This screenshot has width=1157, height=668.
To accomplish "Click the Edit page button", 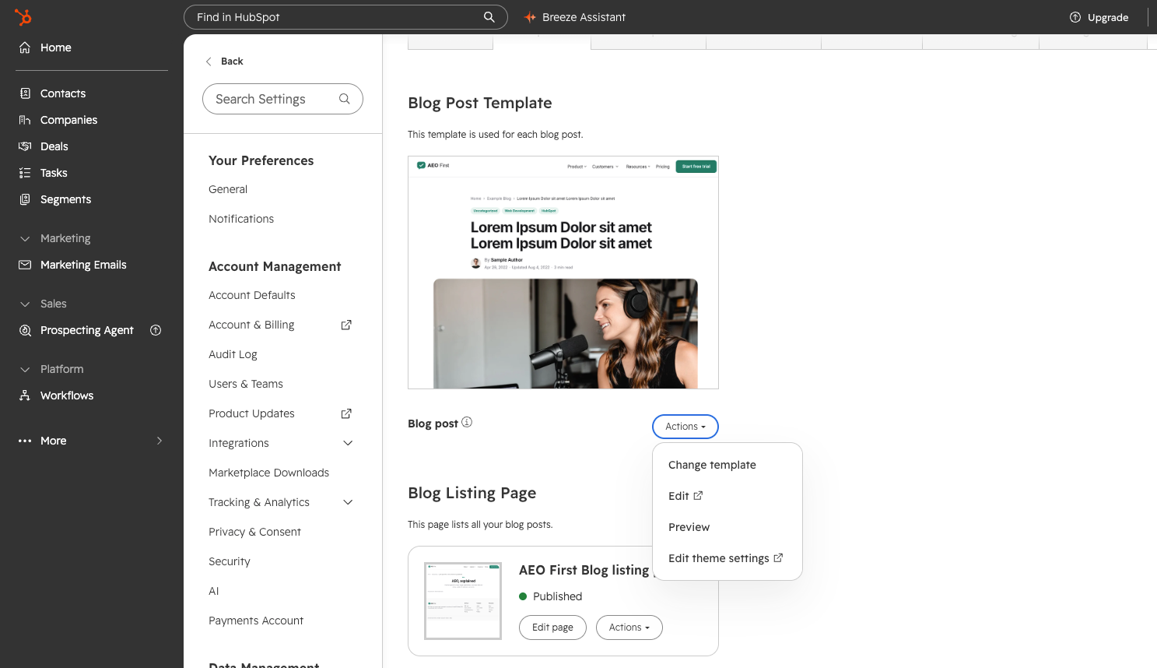I will click(x=552, y=628).
